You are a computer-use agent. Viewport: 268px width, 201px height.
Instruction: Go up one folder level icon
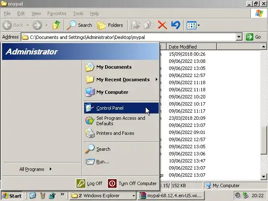click(x=57, y=25)
